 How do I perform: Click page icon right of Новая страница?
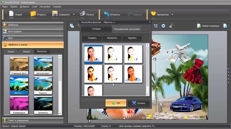pos(225,26)
